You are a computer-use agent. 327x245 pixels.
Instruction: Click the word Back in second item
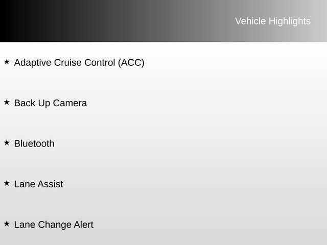coord(25,103)
